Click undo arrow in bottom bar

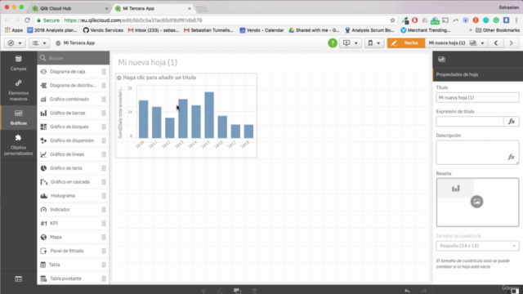coord(407,291)
